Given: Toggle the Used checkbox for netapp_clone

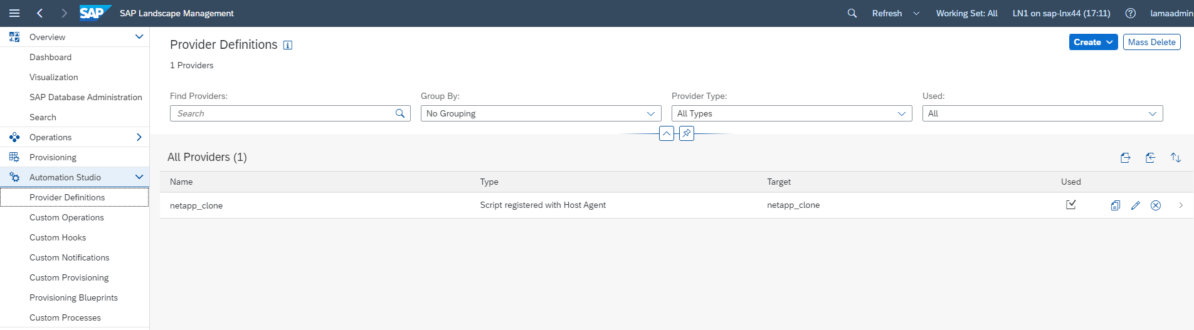Looking at the screenshot, I should point(1071,205).
